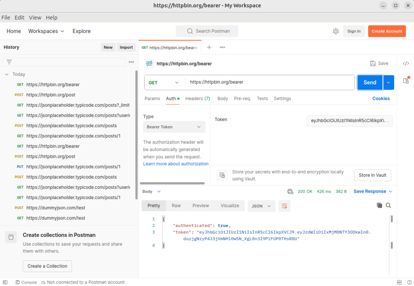The height and width of the screenshot is (286, 414).
Task: Click the request URL input field
Action: 270,82
